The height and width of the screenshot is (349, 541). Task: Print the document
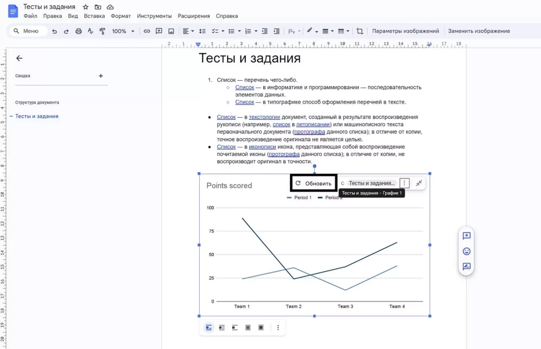(x=79, y=31)
